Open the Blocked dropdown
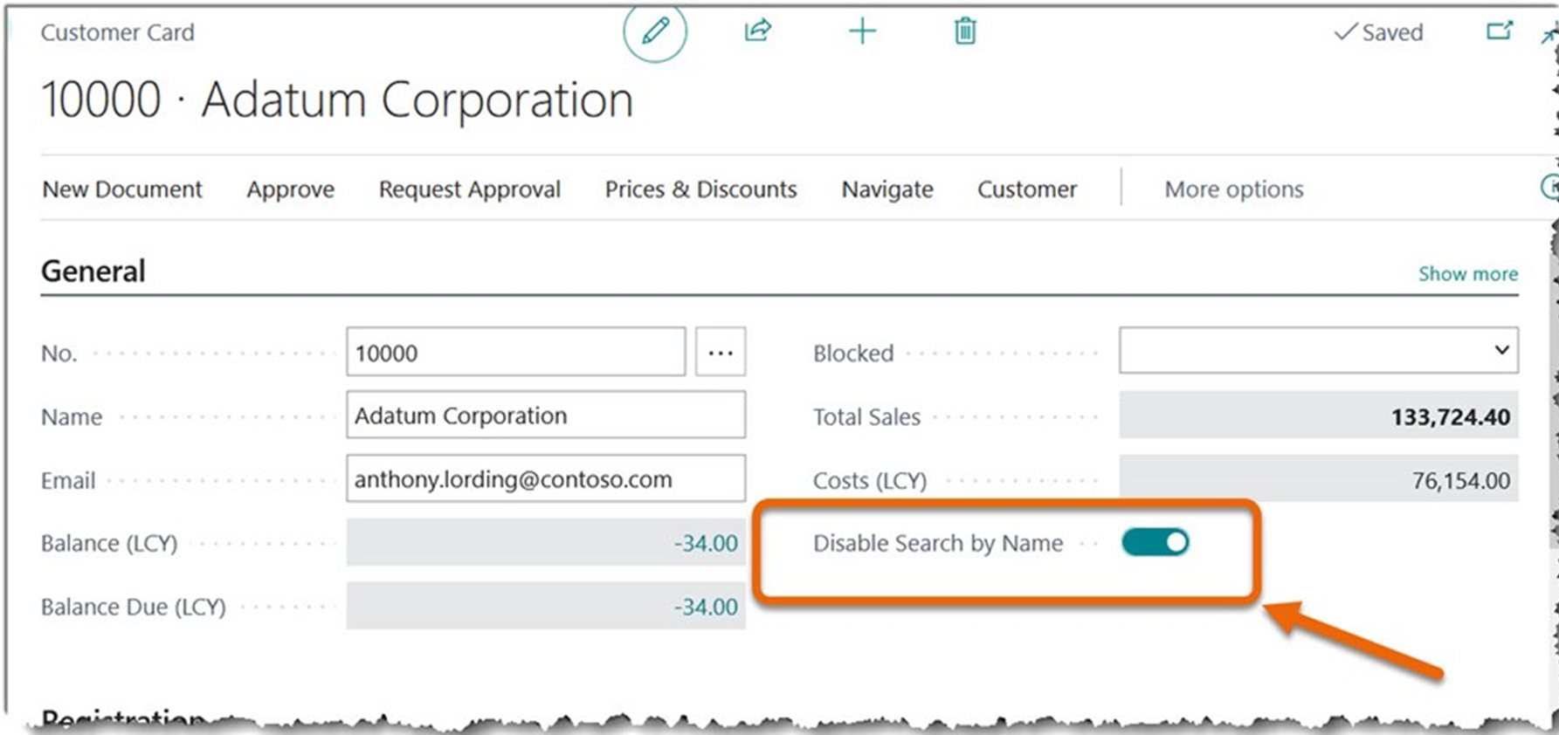 tap(1319, 350)
